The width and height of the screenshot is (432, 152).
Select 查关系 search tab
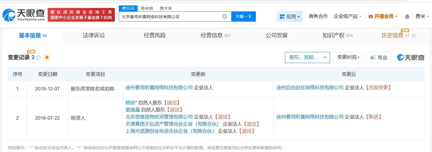click(166, 8)
